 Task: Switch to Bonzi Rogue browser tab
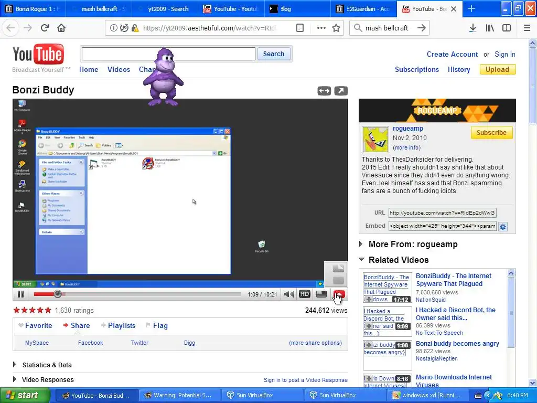click(33, 8)
